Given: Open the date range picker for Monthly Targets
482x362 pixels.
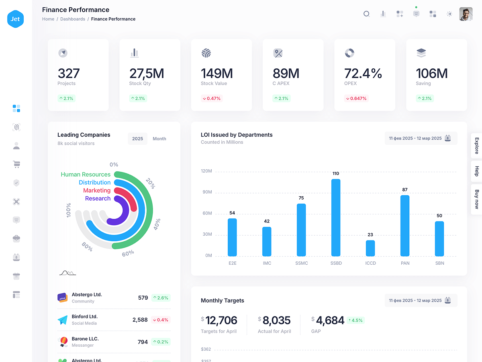Looking at the screenshot, I should click(x=421, y=300).
